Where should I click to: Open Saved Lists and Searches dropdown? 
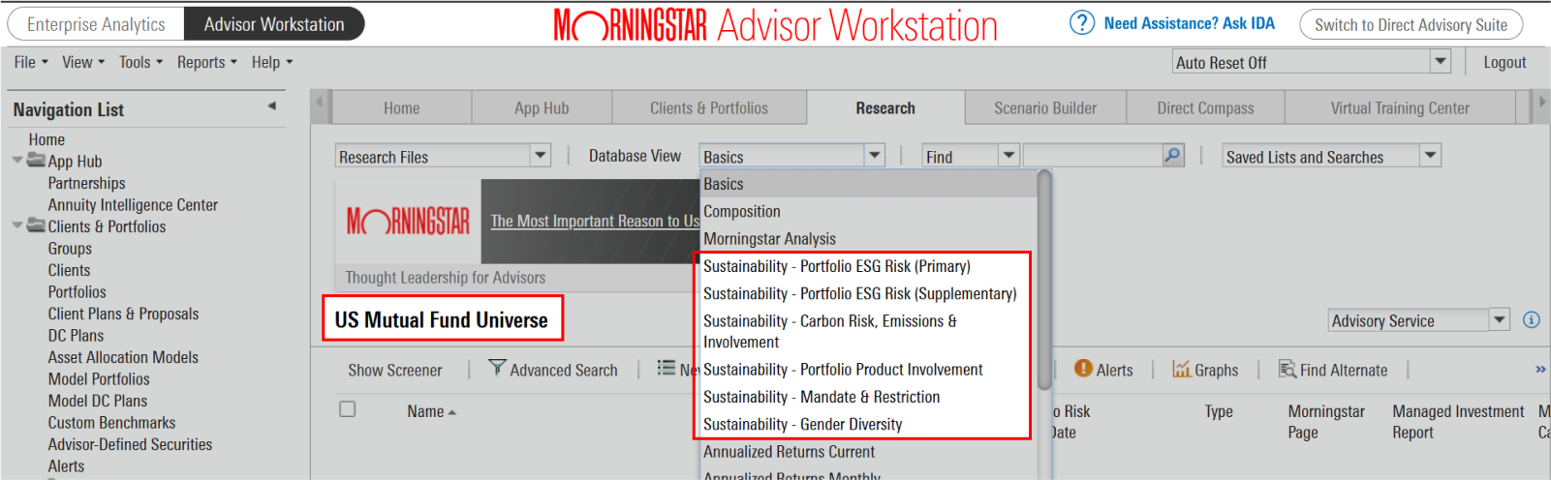pos(1431,155)
